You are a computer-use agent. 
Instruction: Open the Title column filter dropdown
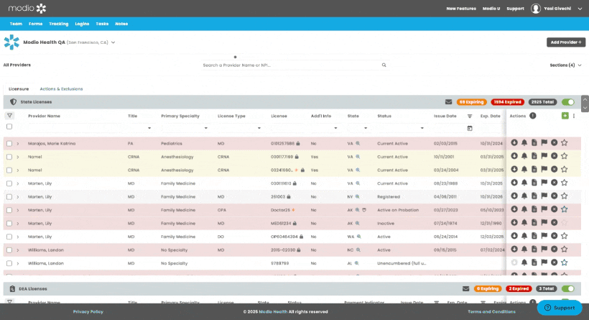point(149,128)
